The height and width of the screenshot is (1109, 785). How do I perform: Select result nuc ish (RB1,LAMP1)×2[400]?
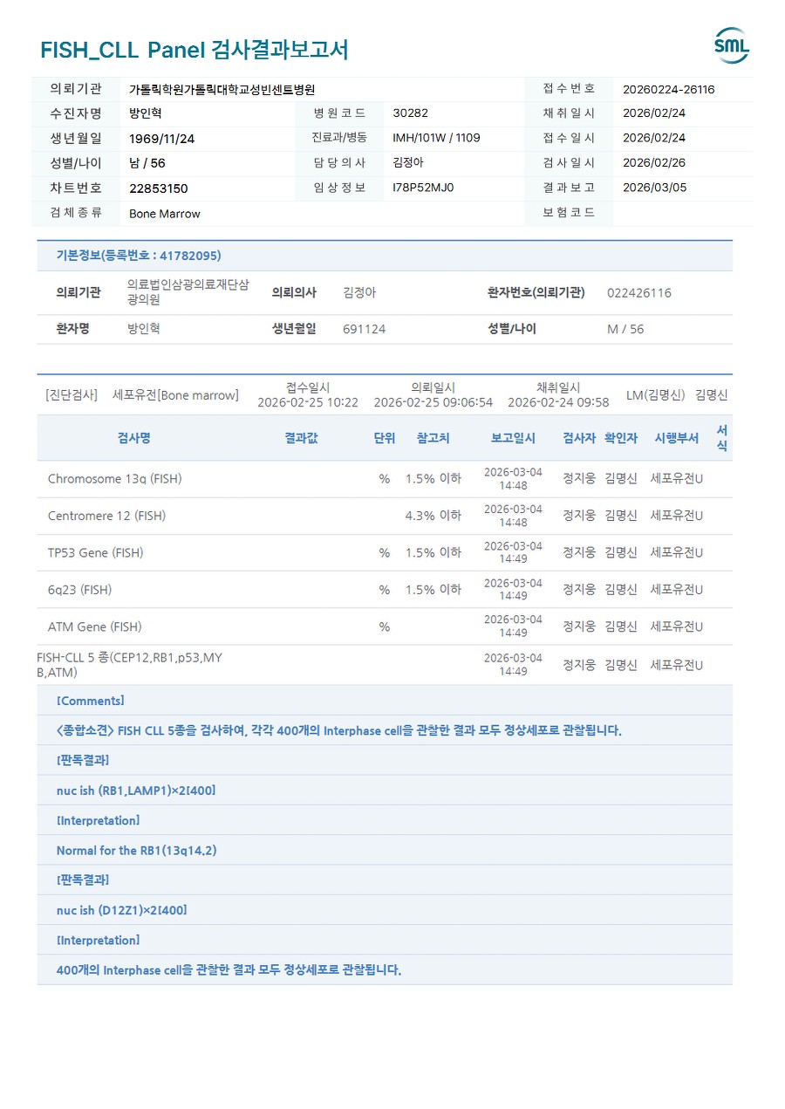pyautogui.click(x=136, y=791)
